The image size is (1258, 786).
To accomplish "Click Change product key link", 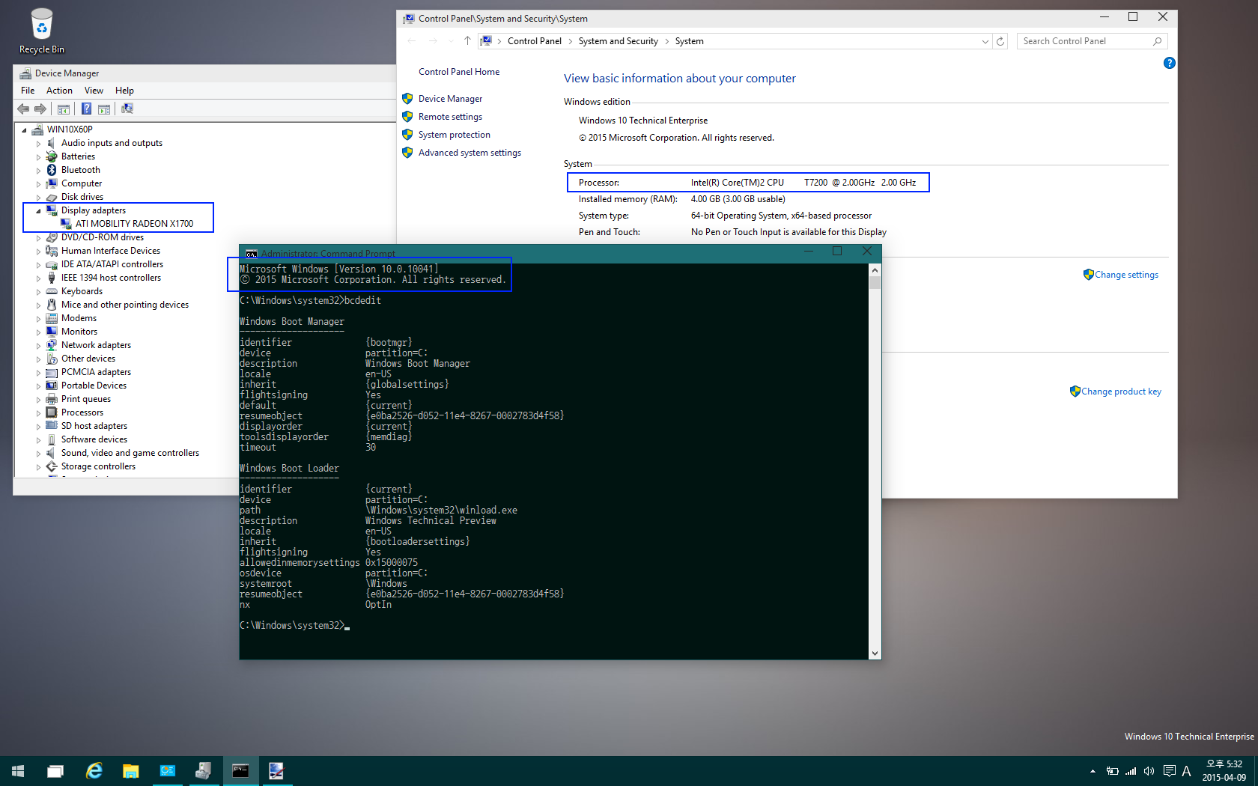I will tap(1121, 392).
